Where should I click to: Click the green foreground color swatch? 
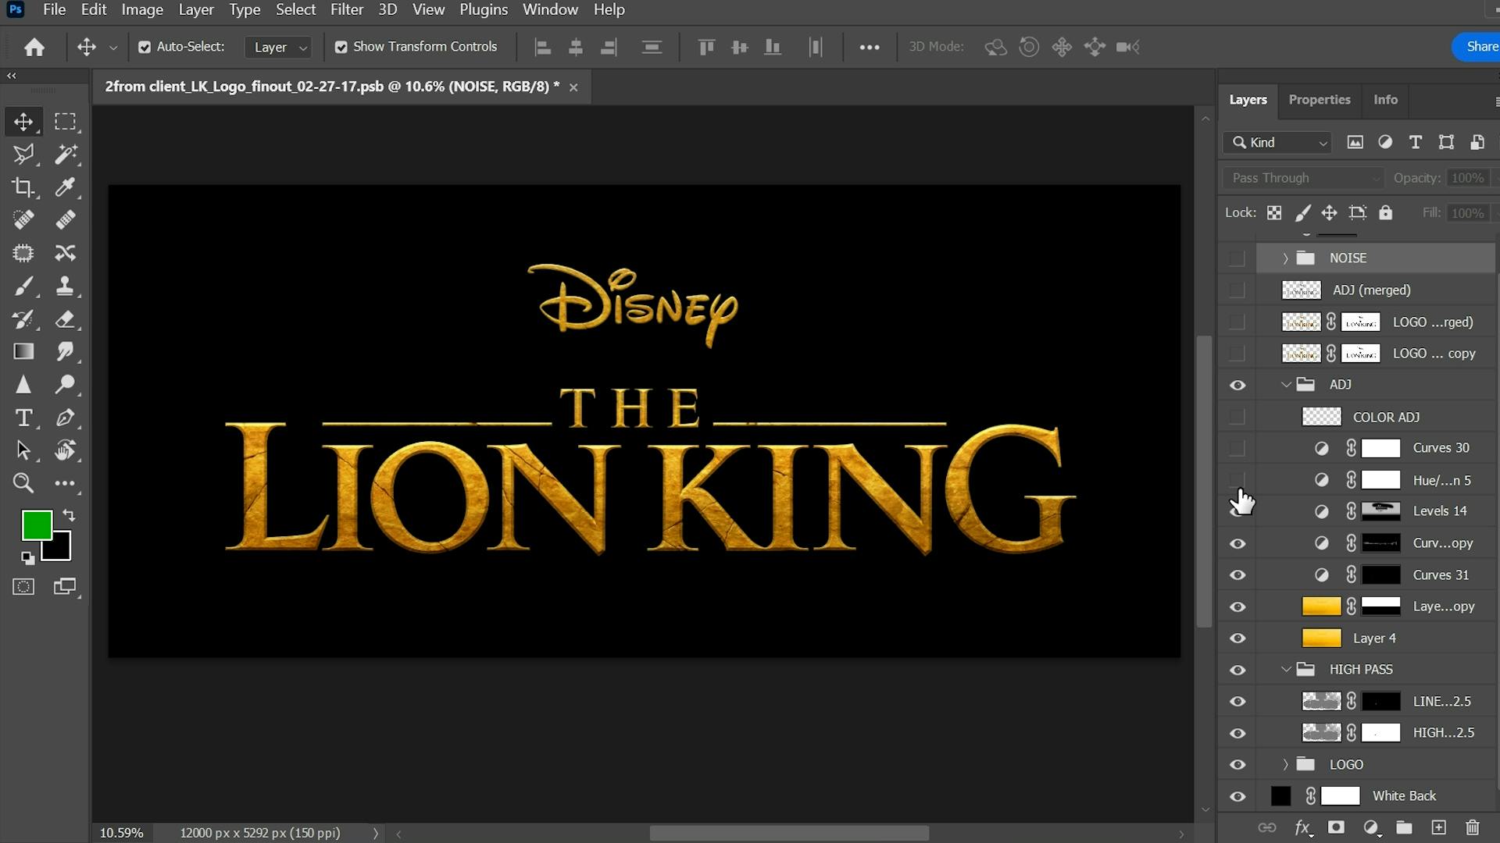tap(36, 525)
